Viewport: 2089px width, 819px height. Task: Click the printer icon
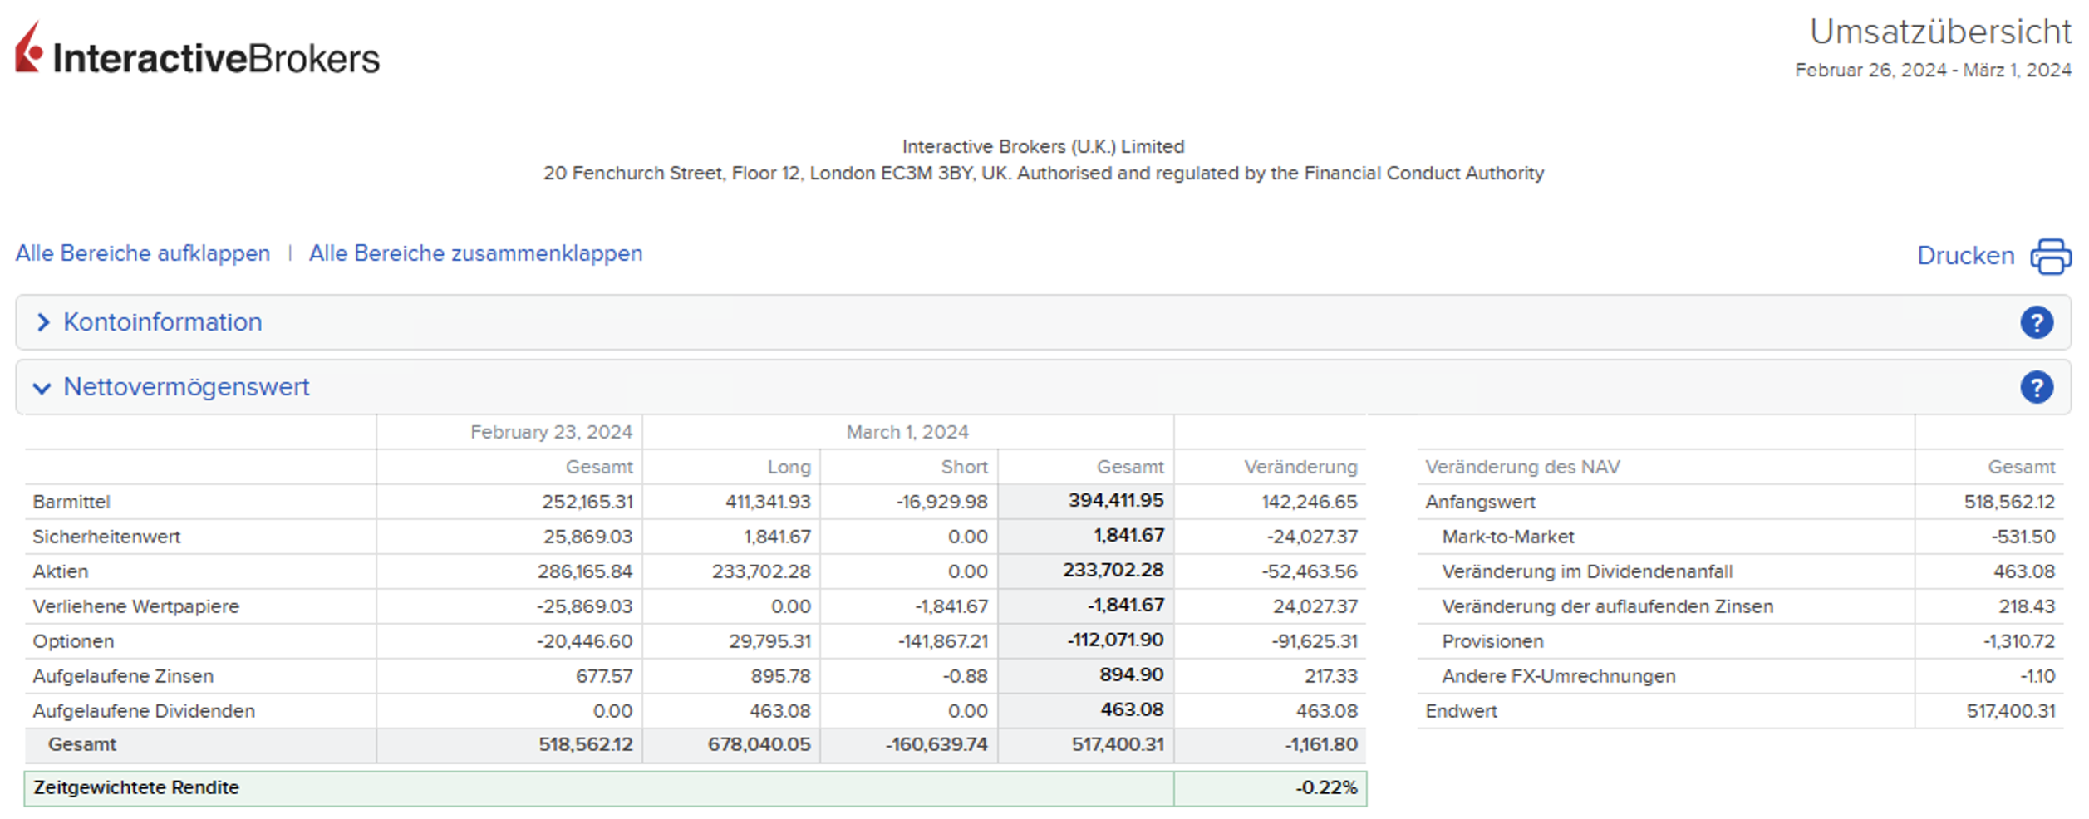(2050, 256)
